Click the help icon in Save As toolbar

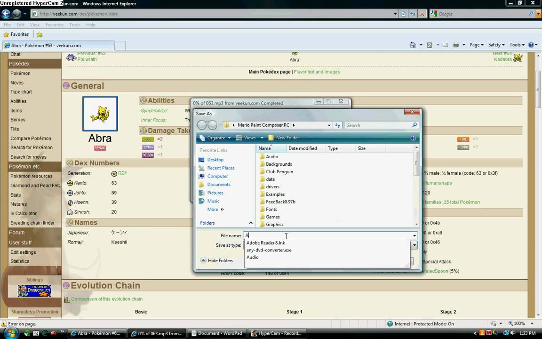[x=413, y=138]
